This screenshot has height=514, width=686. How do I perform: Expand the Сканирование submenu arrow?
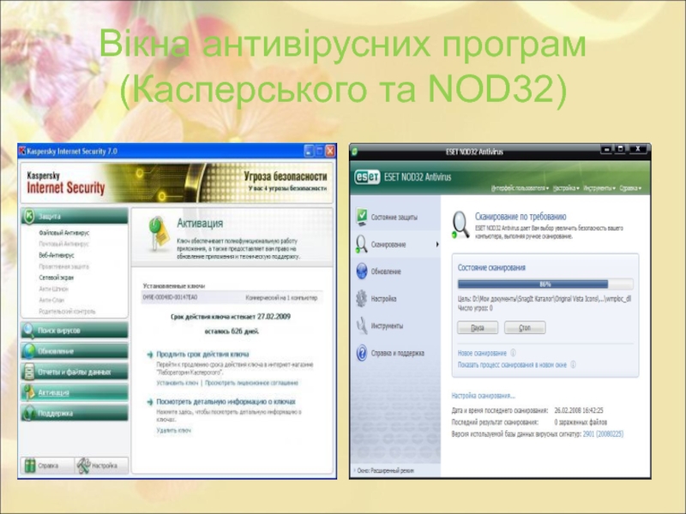tap(436, 245)
